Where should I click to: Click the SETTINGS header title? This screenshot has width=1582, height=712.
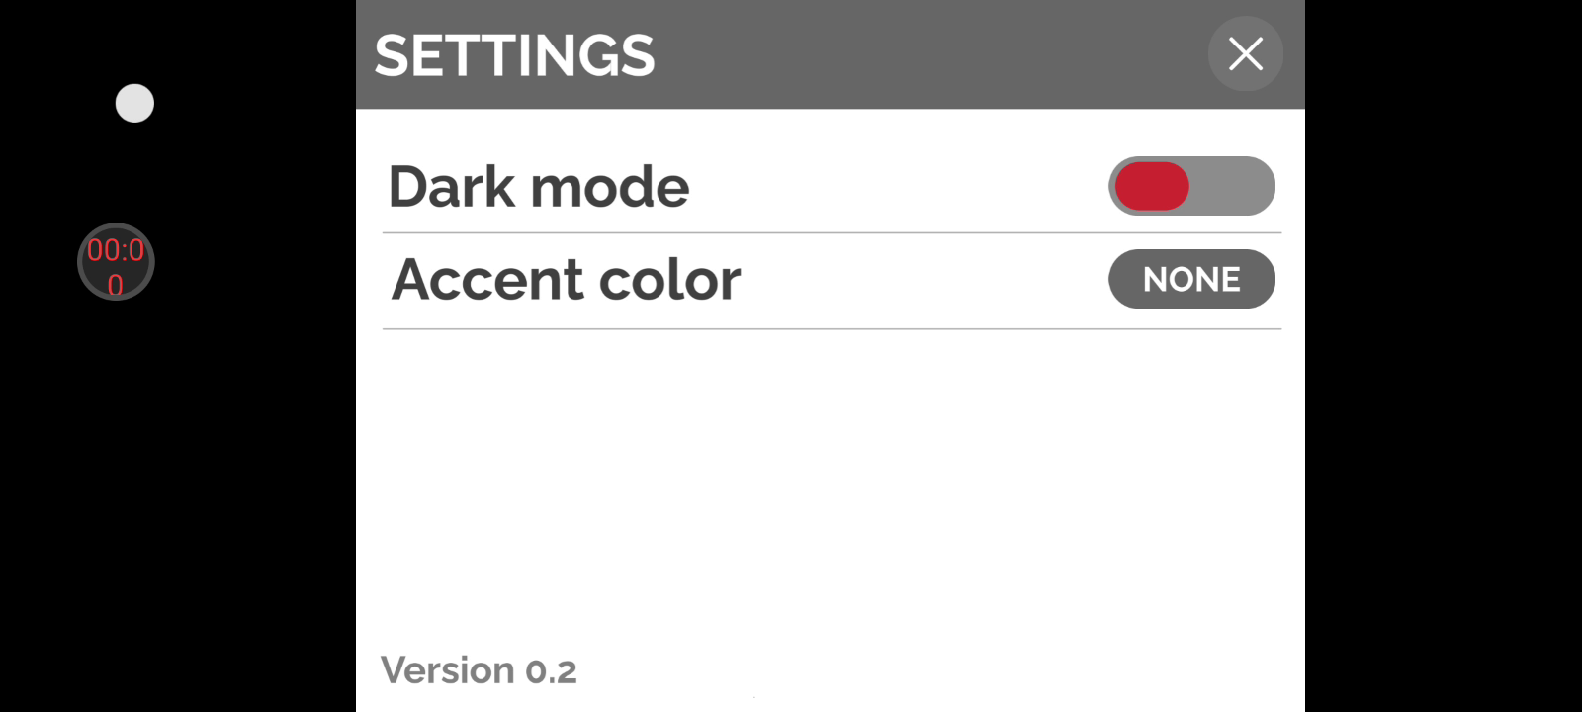[x=514, y=55]
